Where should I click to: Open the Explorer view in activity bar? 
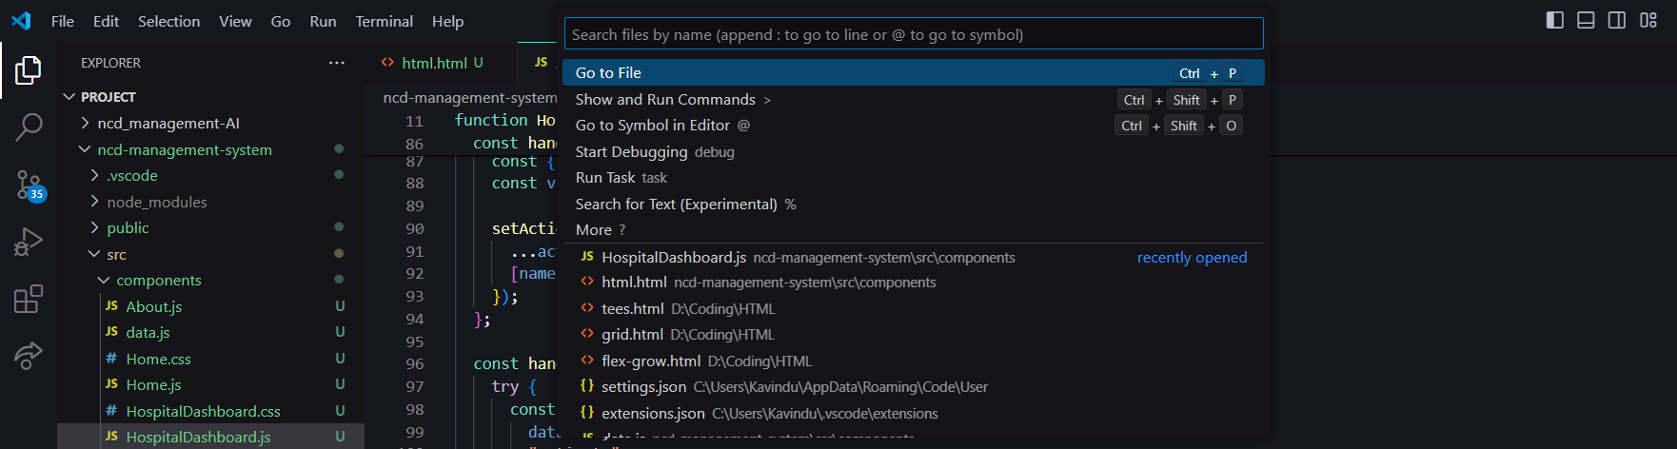click(x=29, y=70)
